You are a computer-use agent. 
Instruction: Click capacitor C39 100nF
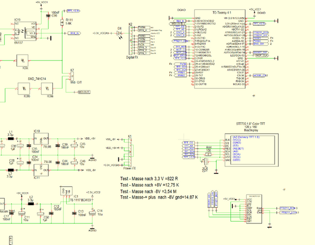pyautogui.click(x=58, y=146)
